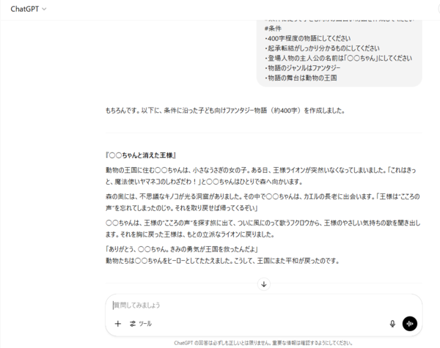This screenshot has height=348, width=440.
Task: Click the condition line ・400字程度の物語にしてください
Action: pos(307,38)
